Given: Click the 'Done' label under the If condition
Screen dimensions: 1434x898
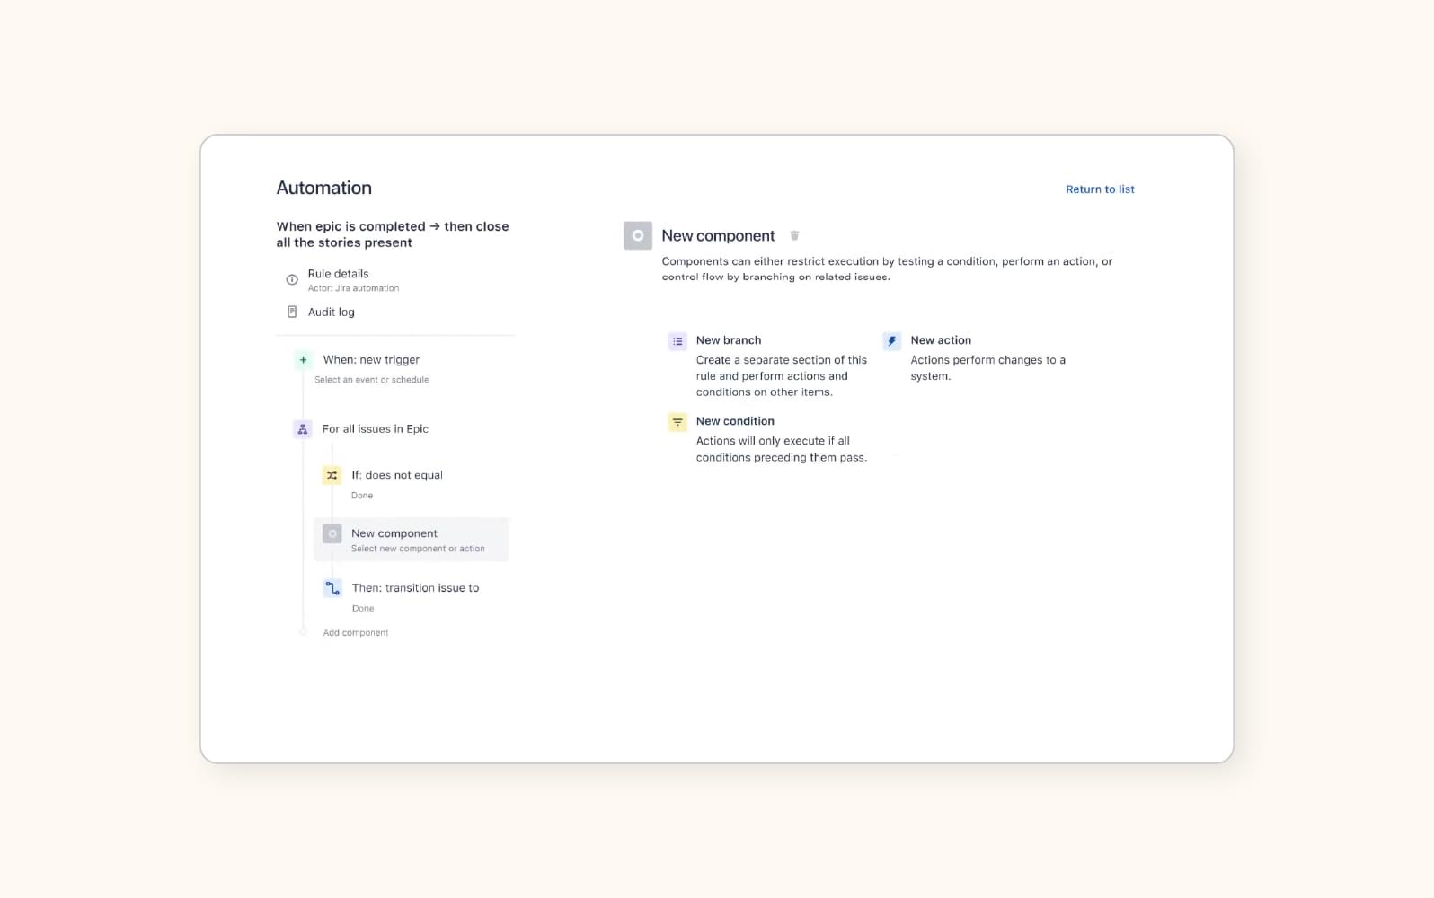Looking at the screenshot, I should pyautogui.click(x=362, y=496).
